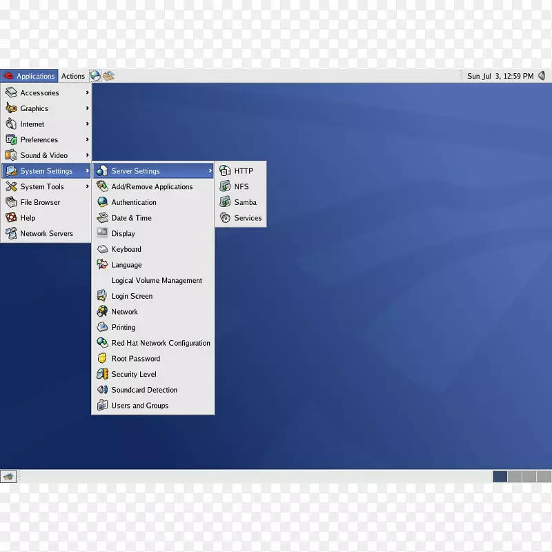
Task: Open Network settings via its icon
Action: pos(102,311)
